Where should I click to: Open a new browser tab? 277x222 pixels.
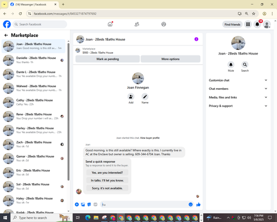click(x=63, y=4)
